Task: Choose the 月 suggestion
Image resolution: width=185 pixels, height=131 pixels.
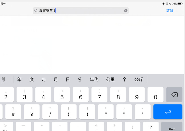Action: (55, 79)
